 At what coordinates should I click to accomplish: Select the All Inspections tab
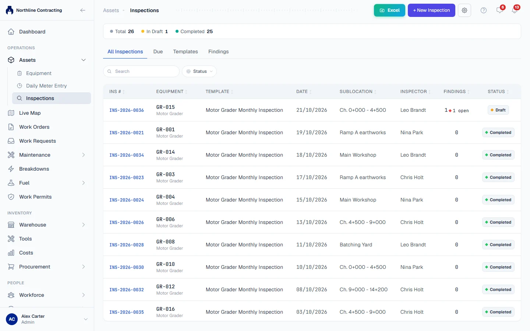click(x=125, y=51)
